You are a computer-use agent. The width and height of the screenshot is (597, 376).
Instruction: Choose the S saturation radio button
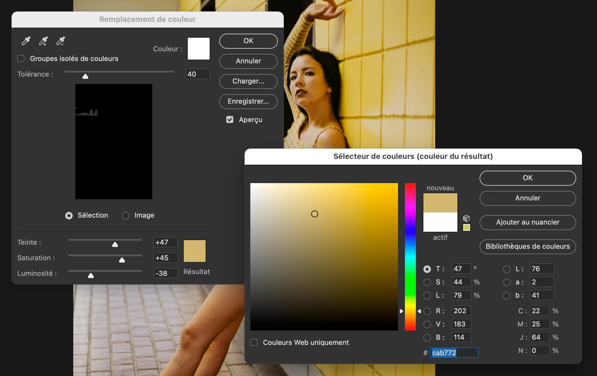point(427,282)
